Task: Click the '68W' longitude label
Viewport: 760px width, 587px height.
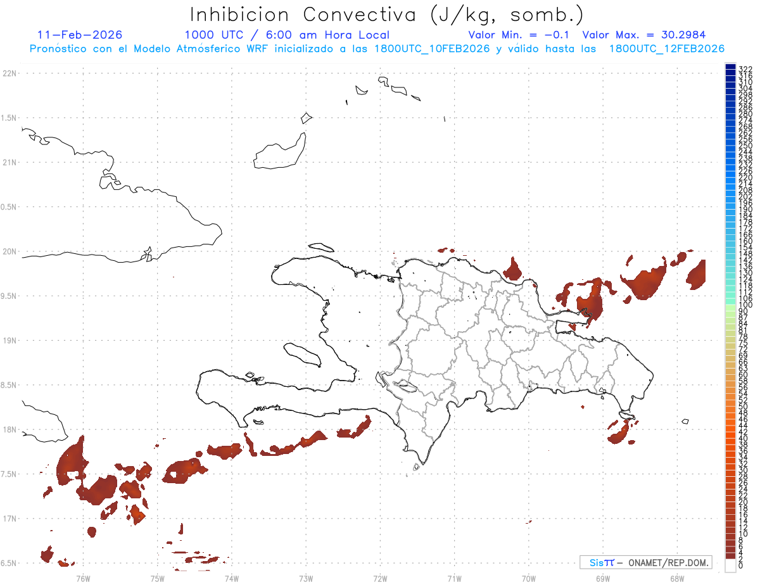Action: click(x=677, y=578)
